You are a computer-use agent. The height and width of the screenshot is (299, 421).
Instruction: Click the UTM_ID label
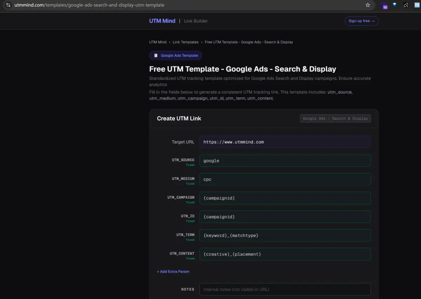click(x=188, y=216)
